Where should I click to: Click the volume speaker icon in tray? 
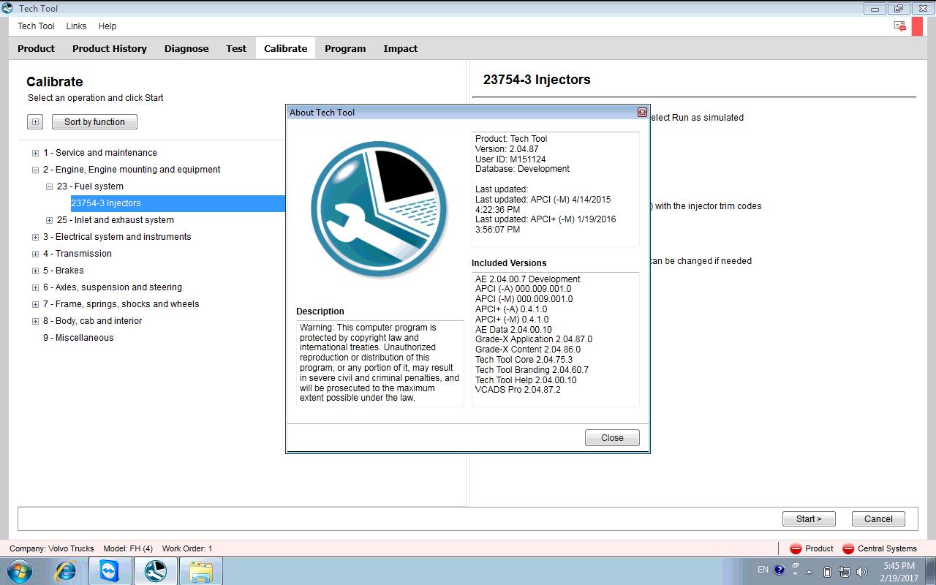point(861,572)
